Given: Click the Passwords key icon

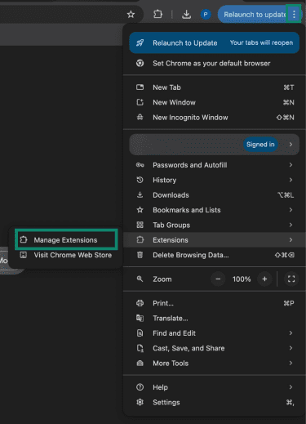Looking at the screenshot, I should coord(140,165).
